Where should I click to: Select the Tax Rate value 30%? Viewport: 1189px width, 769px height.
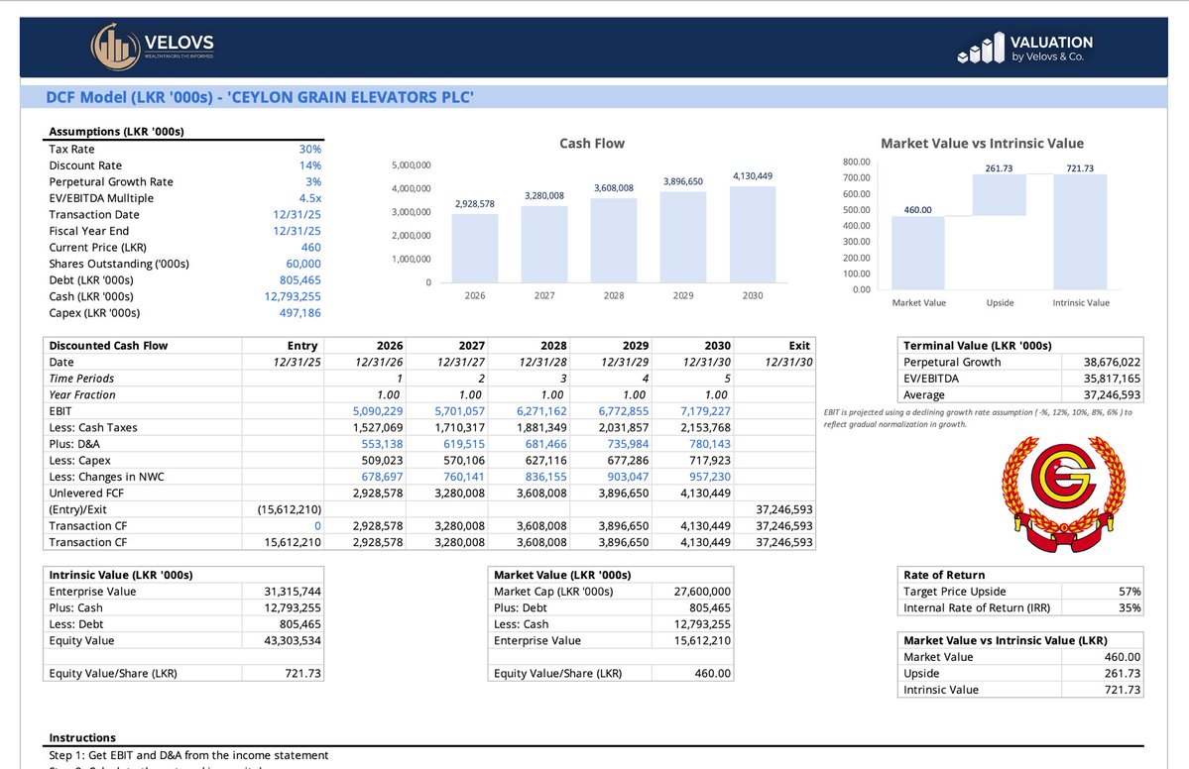309,150
